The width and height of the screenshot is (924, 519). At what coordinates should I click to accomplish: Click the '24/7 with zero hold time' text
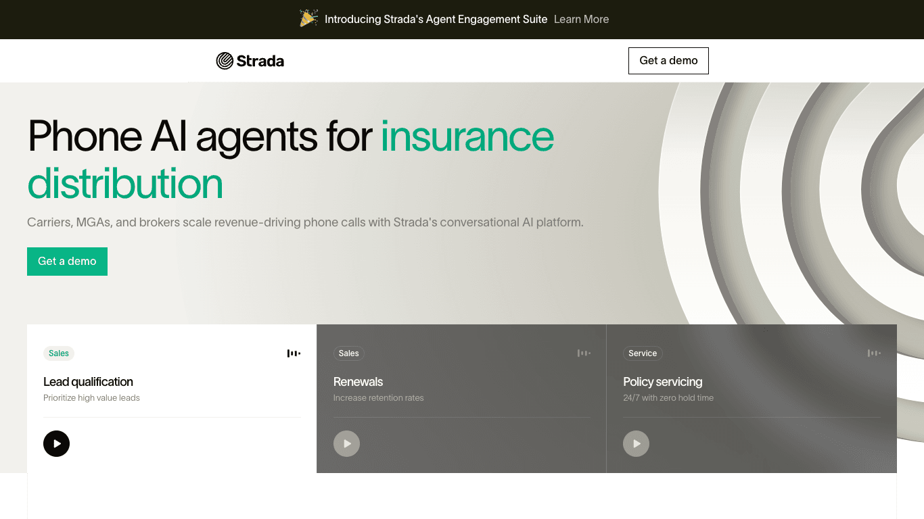[x=668, y=398]
